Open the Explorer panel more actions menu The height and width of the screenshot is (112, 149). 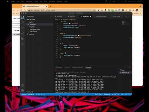coord(51,16)
